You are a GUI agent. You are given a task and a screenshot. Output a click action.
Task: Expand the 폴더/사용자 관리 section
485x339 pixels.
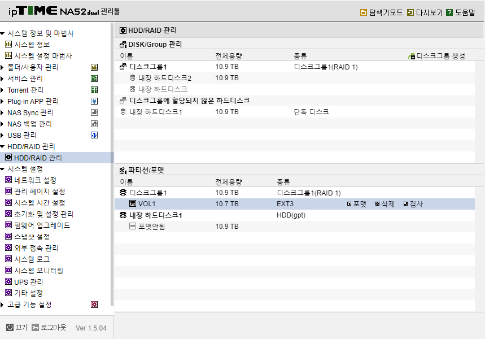click(x=2, y=67)
